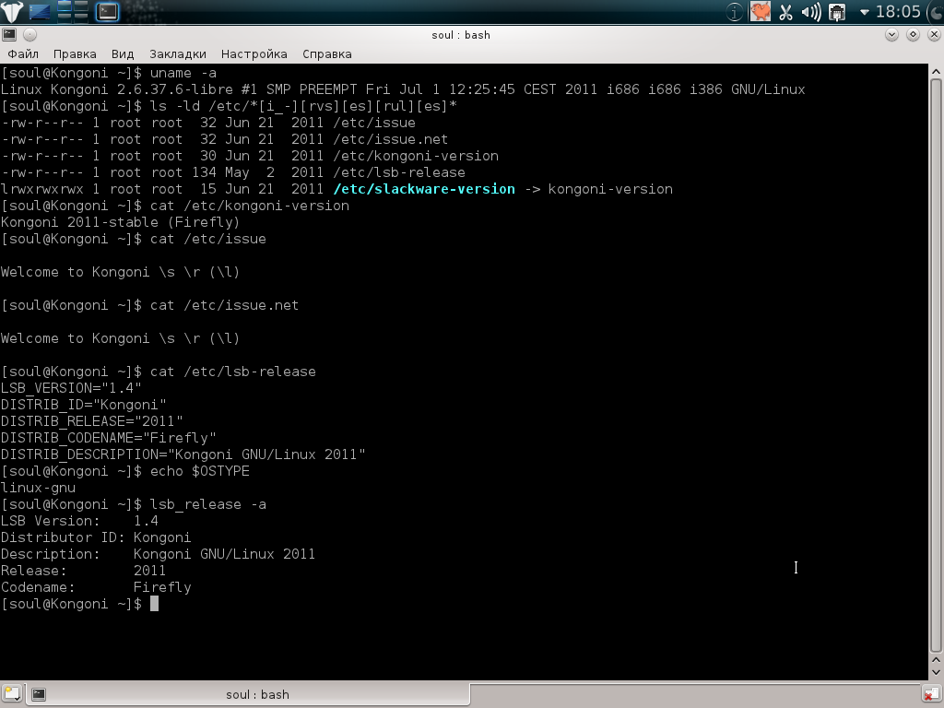
Task: Click the 'DISTRIB_DESCRIPTION' line
Action: coord(183,454)
